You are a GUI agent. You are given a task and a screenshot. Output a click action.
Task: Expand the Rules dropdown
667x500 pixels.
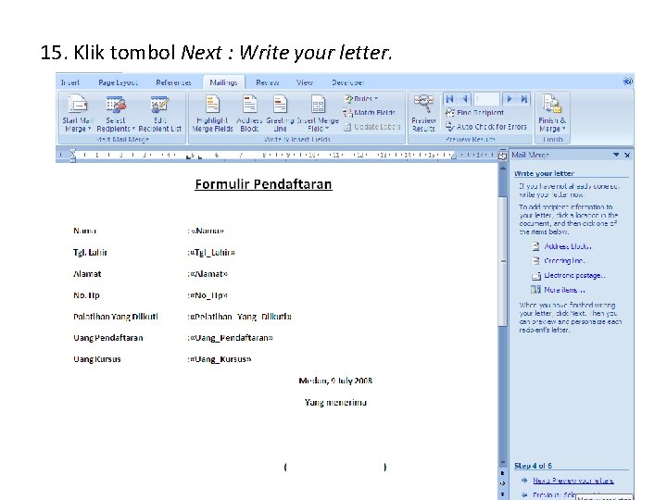361,99
